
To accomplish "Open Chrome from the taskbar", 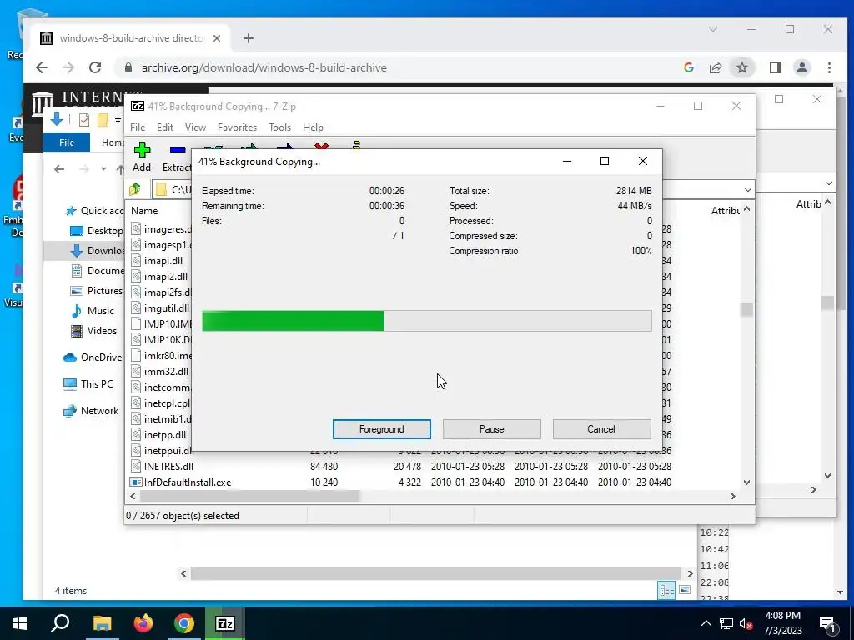I will point(184,623).
